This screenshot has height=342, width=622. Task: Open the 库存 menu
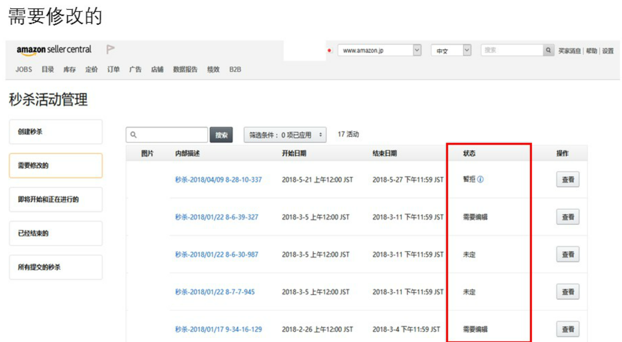click(70, 70)
